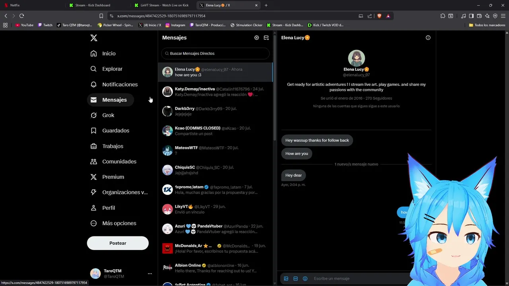Open McDonalds_Ar conversation
Screen dimensions: 509x286
pyautogui.click(x=215, y=248)
